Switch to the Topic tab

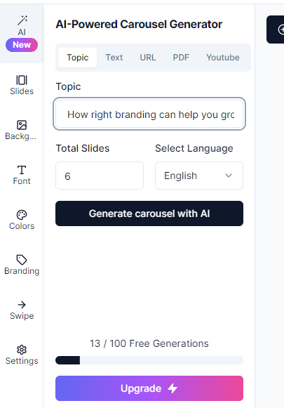(77, 58)
